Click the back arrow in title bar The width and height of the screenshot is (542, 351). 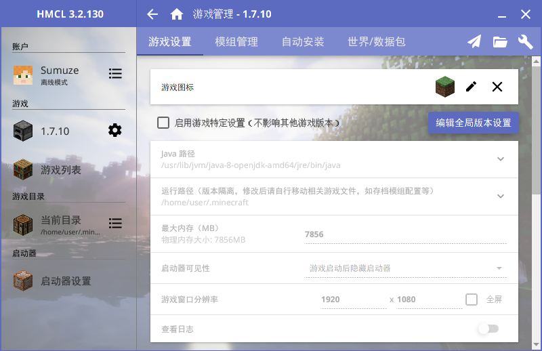pos(152,14)
